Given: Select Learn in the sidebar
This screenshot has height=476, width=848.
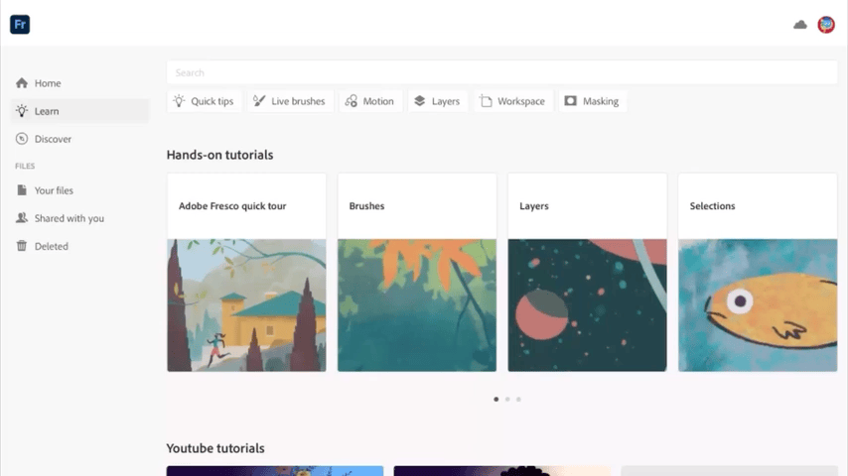Looking at the screenshot, I should tap(79, 111).
